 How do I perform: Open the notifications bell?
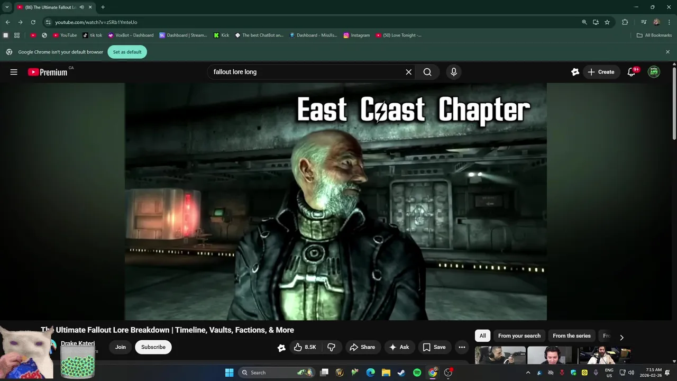631,72
